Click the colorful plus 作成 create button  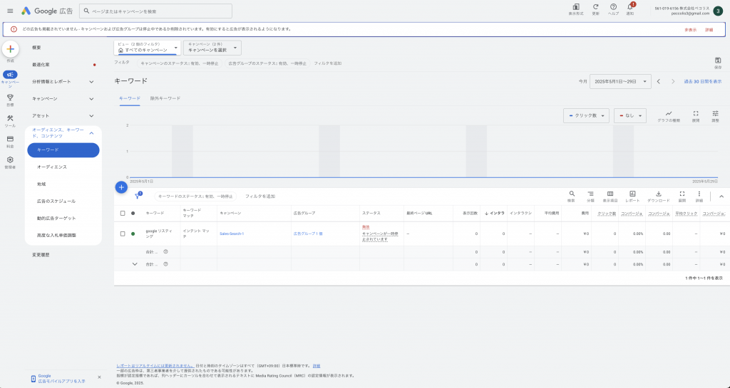(10, 49)
